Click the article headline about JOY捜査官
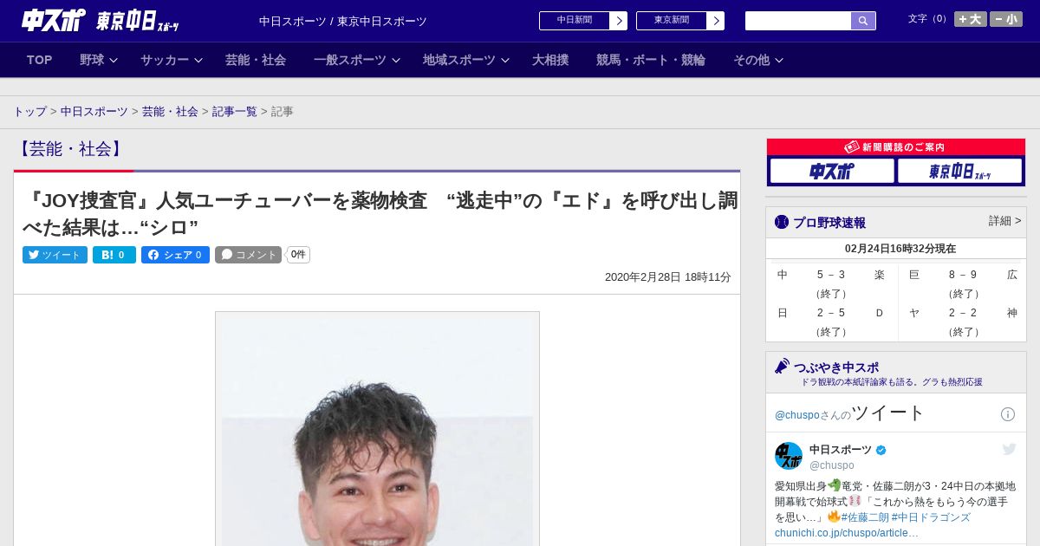Screen dimensions: 1040x546 pyautogui.click(x=380, y=214)
